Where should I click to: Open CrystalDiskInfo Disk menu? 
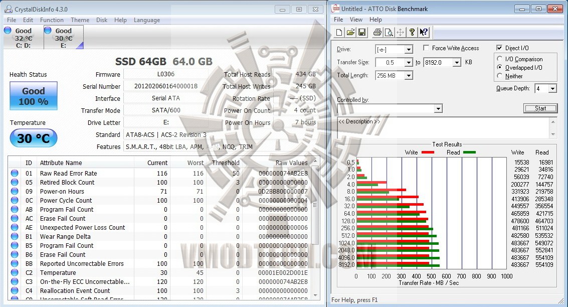[x=102, y=20]
